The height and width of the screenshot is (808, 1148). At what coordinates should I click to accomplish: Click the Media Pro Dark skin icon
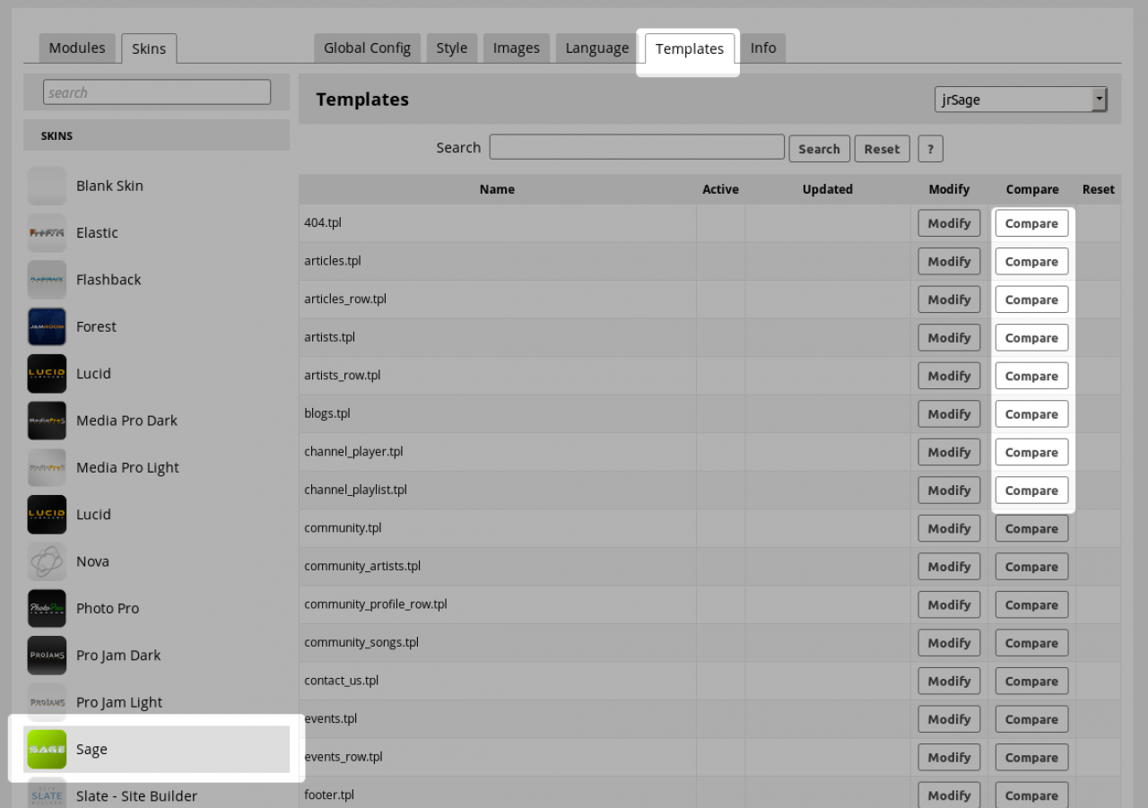coord(47,421)
